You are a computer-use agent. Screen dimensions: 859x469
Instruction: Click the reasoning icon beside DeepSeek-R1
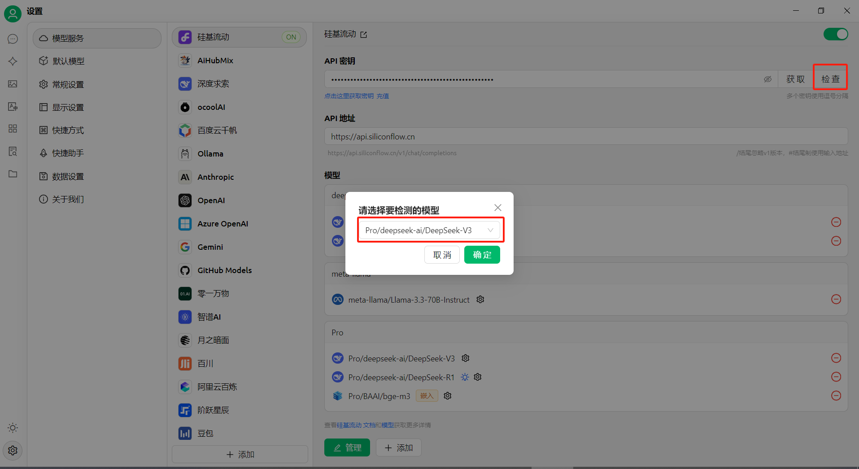pyautogui.click(x=465, y=377)
